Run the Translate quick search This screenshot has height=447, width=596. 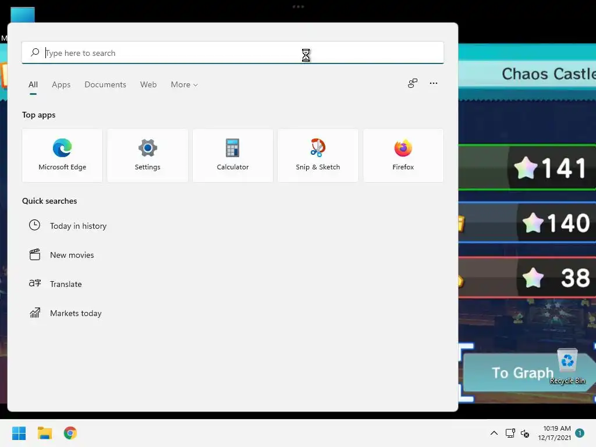[66, 284]
